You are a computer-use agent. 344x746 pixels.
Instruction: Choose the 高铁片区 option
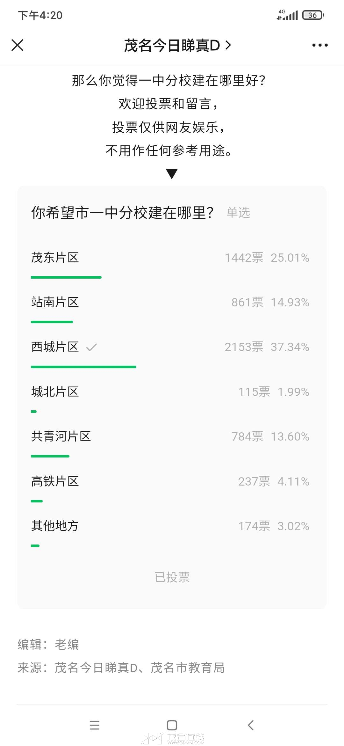pos(172,488)
